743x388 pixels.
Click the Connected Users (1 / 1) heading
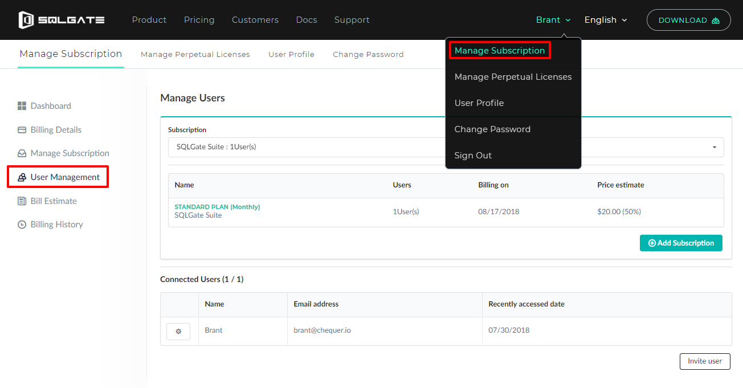click(202, 279)
